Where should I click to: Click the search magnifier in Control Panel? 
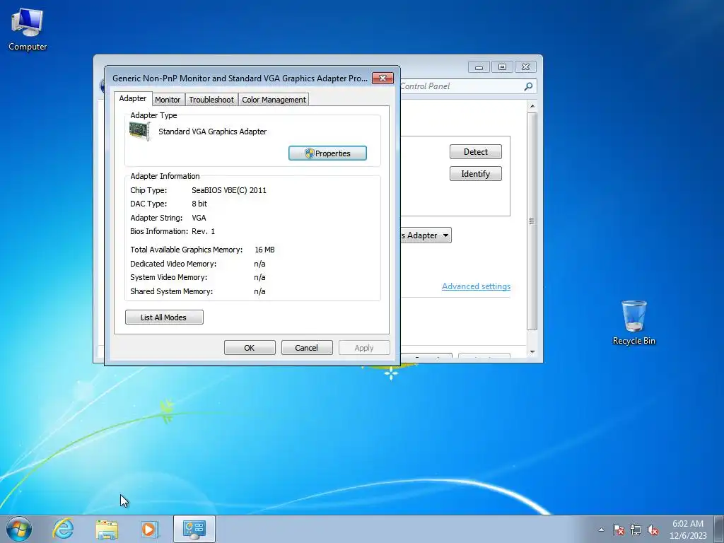pos(528,86)
